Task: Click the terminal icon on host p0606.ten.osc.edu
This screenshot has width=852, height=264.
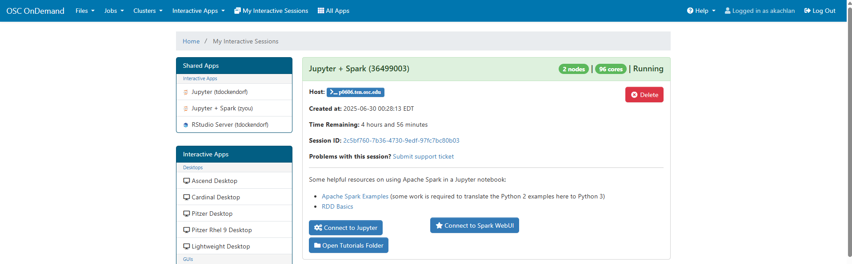Action: [x=333, y=92]
